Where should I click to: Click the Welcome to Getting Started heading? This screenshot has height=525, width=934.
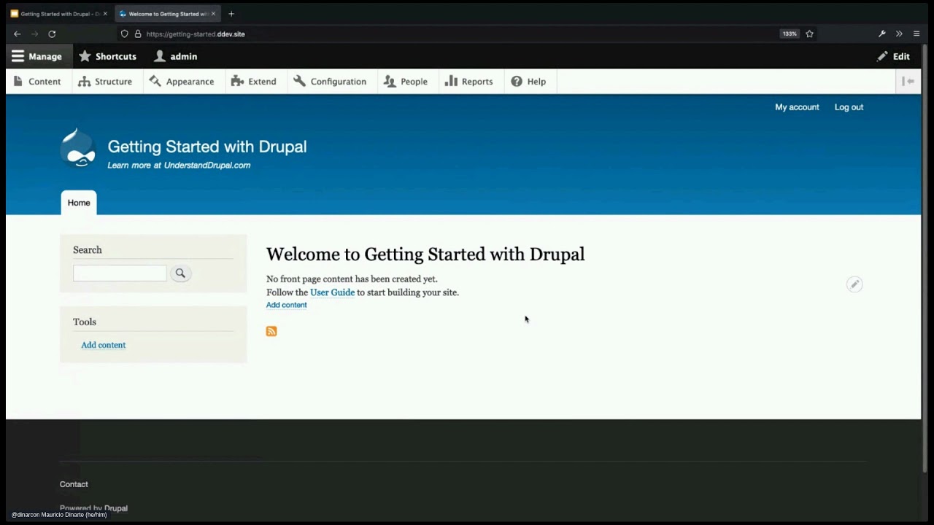pos(425,254)
